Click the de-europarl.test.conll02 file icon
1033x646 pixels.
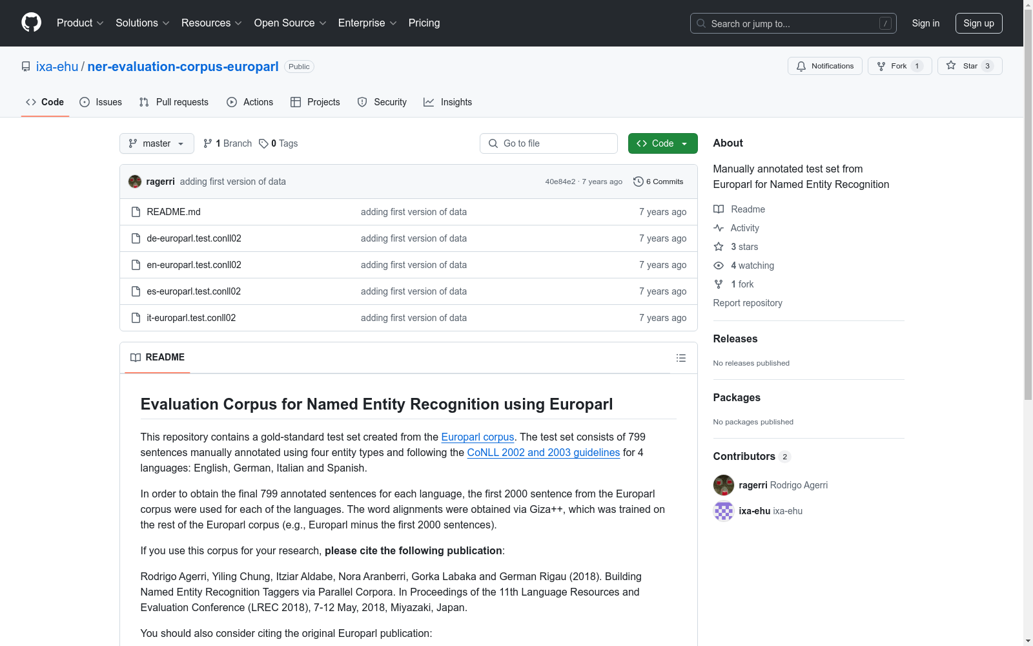pos(136,238)
